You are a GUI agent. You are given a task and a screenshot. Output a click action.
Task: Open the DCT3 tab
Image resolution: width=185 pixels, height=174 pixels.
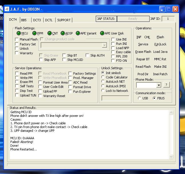(x=38, y=20)
